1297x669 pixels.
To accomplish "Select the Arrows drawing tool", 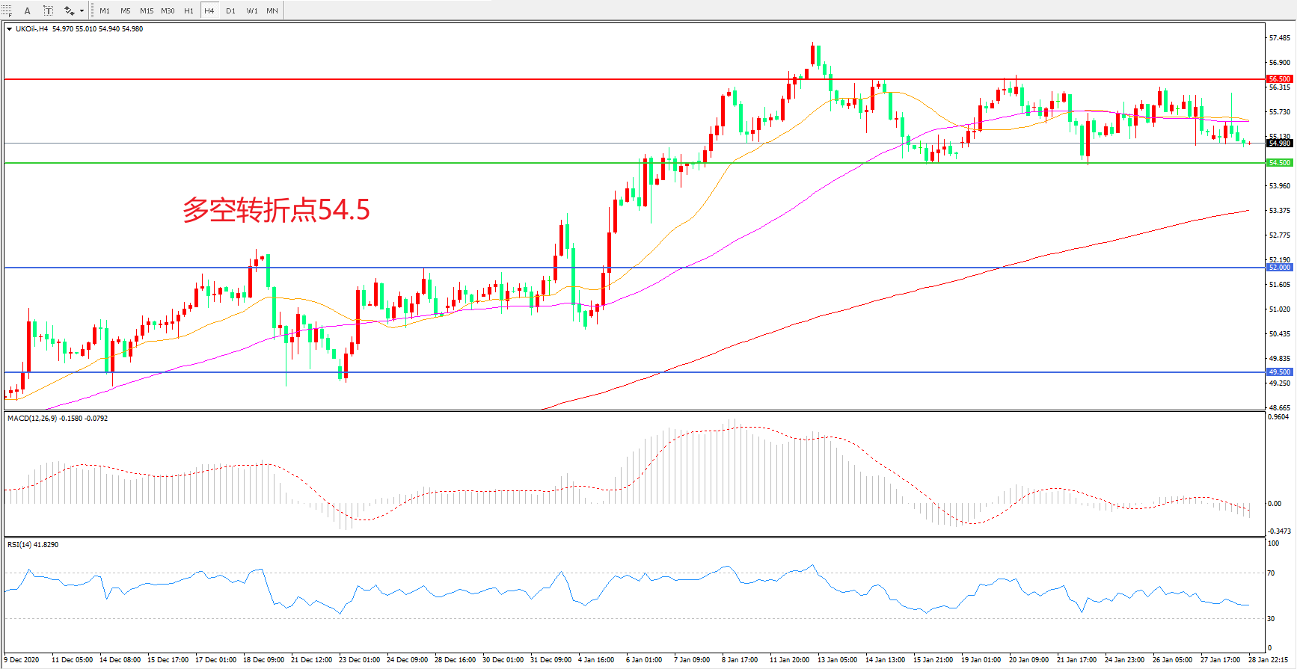I will pos(69,10).
